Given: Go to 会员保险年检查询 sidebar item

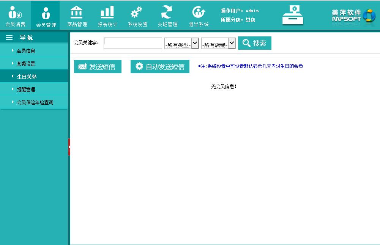Looking at the screenshot, I should [x=35, y=102].
